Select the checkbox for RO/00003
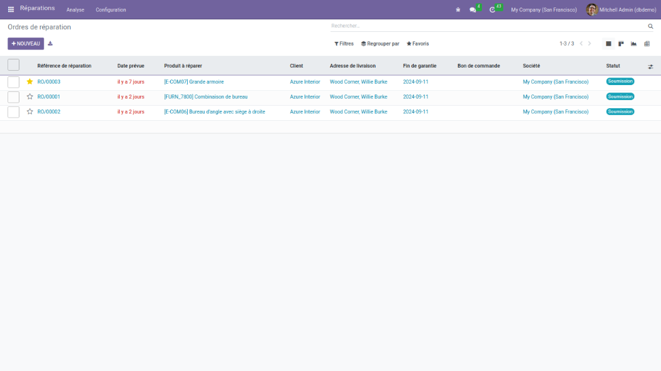Screen dimensions: 661x371 (x=13, y=82)
